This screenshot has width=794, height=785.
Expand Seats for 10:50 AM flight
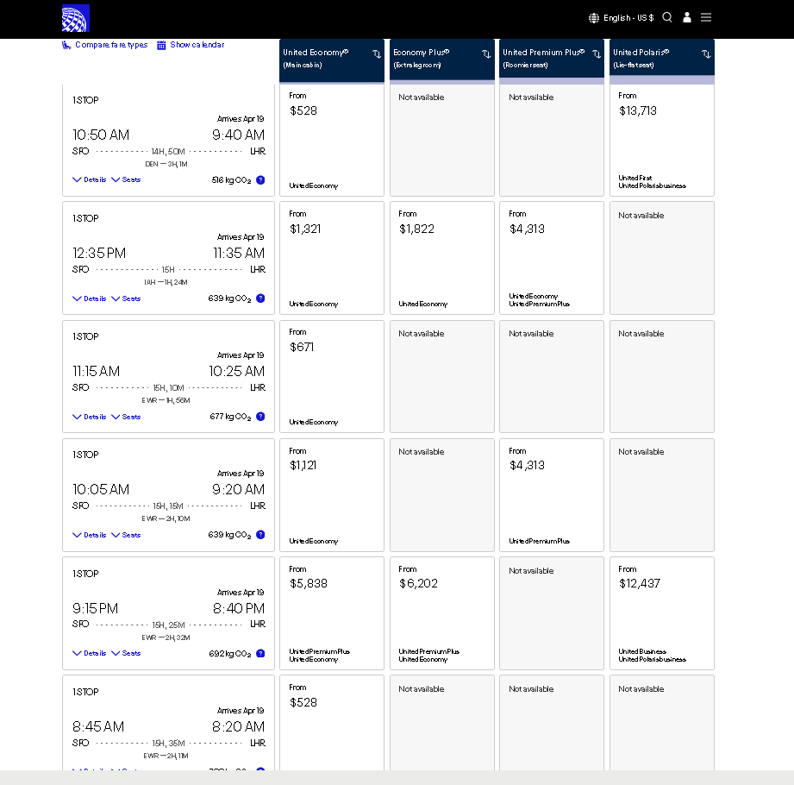(x=126, y=179)
